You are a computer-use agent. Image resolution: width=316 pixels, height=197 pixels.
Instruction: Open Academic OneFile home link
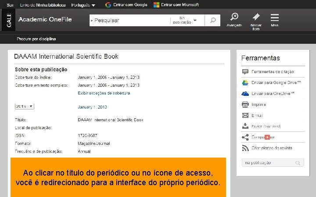pos(45,19)
